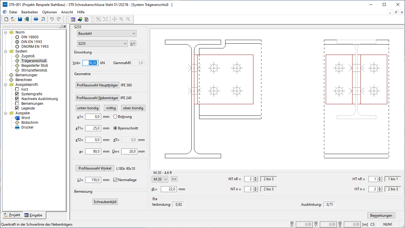Click the unten bündig button
The height and width of the screenshot is (228, 405).
[x=88, y=108]
